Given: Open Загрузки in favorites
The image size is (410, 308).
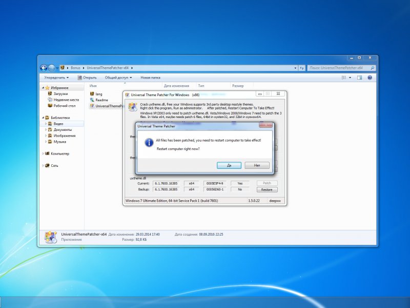Looking at the screenshot, I should pyautogui.click(x=60, y=94).
